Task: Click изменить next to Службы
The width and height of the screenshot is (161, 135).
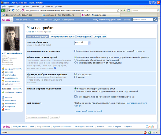Action: click(17, 89)
